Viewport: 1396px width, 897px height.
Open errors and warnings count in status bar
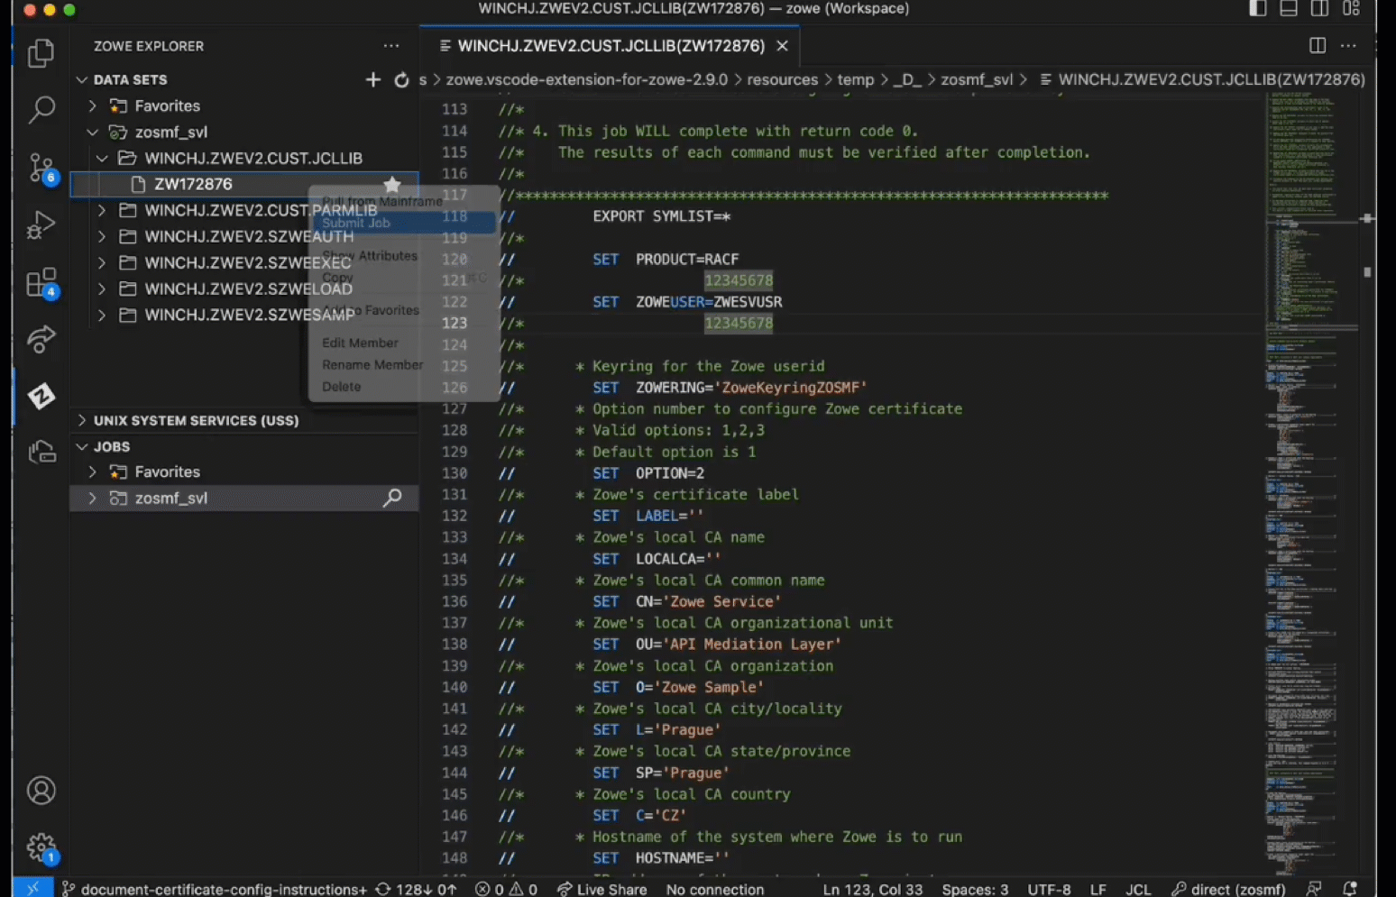(506, 889)
